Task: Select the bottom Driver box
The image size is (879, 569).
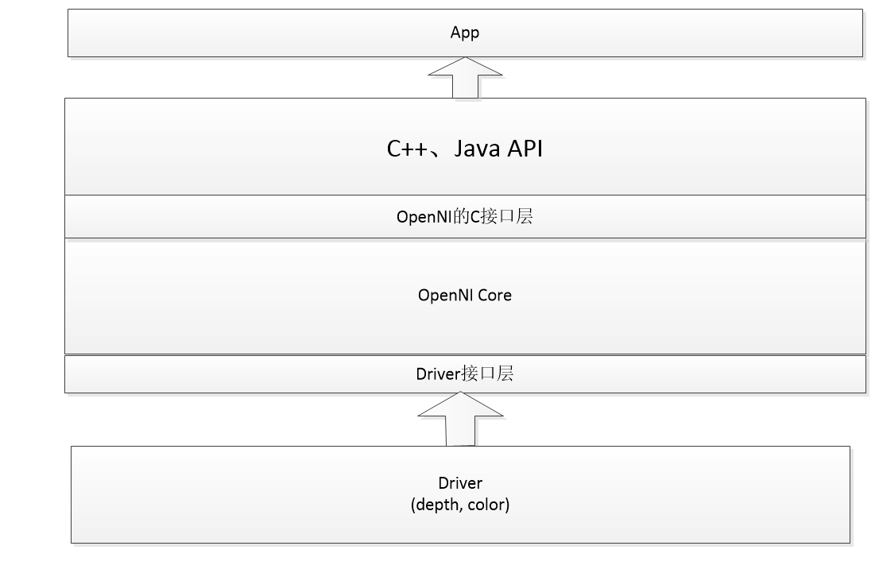Action: click(x=461, y=495)
